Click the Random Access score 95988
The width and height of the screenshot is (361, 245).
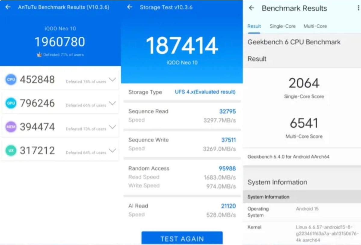click(x=227, y=168)
